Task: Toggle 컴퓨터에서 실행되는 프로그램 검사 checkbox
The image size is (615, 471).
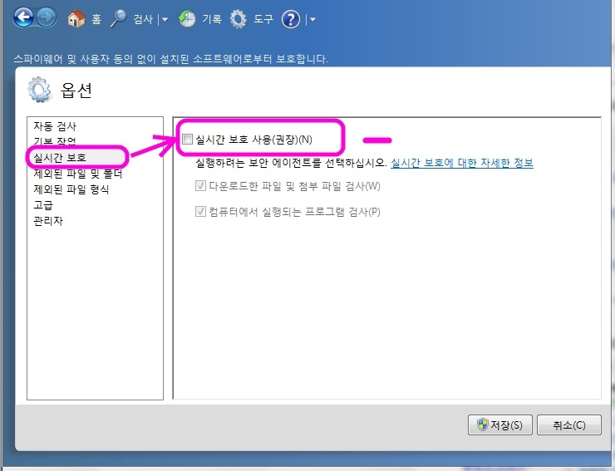Action: [200, 212]
